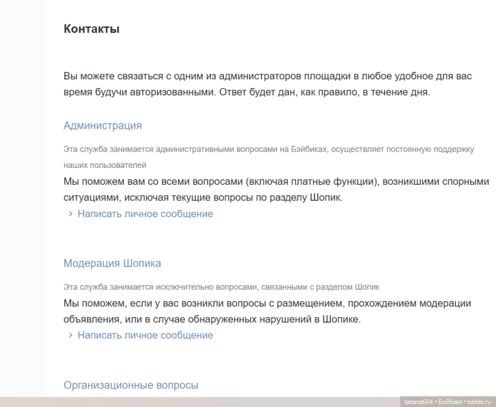This screenshot has width=496, height=407.
Task: Click the chevron icon beside Модерация Шопика's message link
Action: pyautogui.click(x=71, y=335)
